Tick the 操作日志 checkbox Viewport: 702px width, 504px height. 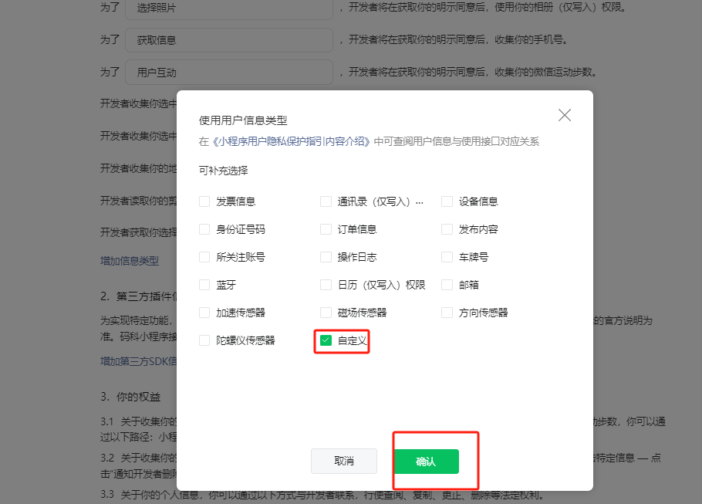click(x=326, y=257)
